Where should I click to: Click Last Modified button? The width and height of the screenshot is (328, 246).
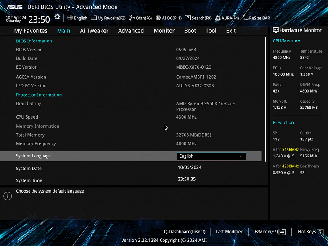pos(230,232)
